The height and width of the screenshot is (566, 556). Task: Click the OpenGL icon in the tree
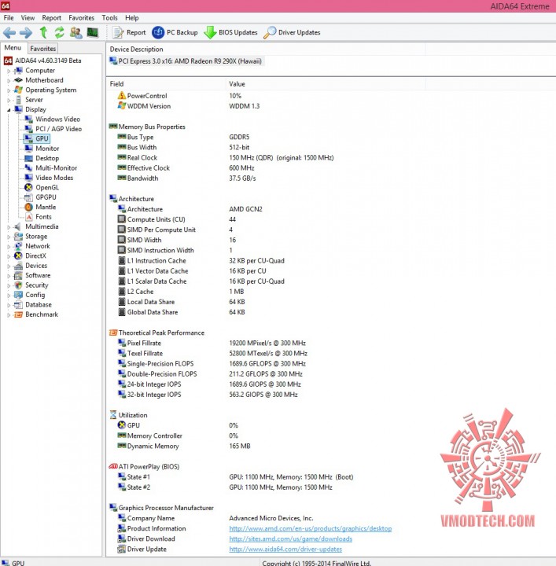pyautogui.click(x=28, y=187)
